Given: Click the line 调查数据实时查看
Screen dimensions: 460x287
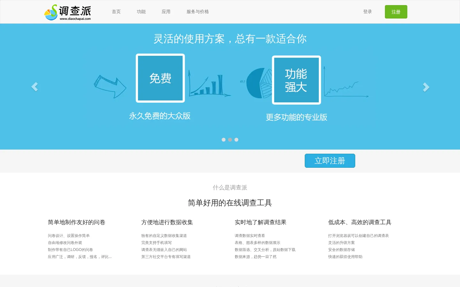Looking at the screenshot, I should pyautogui.click(x=250, y=236).
